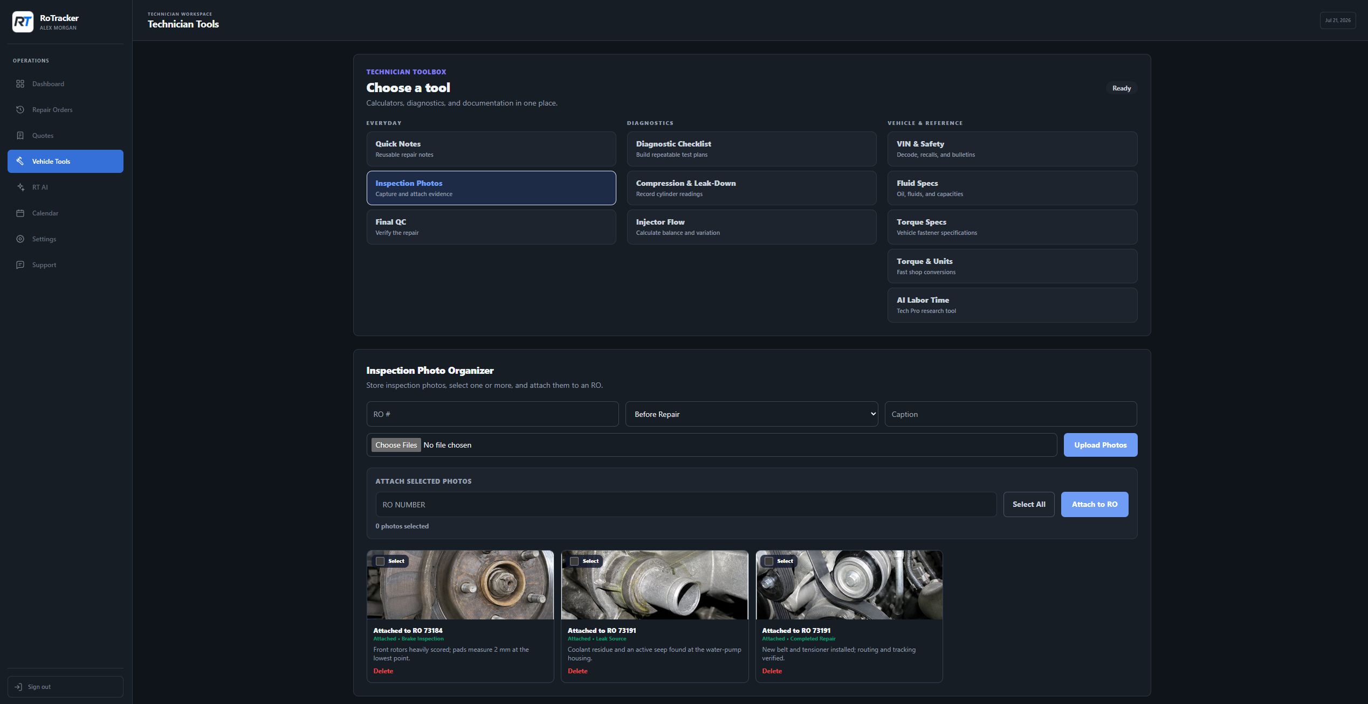The image size is (1368, 704).
Task: Click the Repair Orders history icon
Action: [20, 110]
